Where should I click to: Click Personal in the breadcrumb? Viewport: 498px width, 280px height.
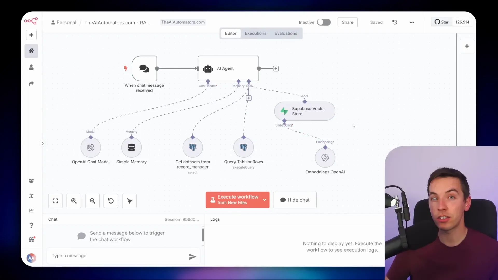point(64,23)
